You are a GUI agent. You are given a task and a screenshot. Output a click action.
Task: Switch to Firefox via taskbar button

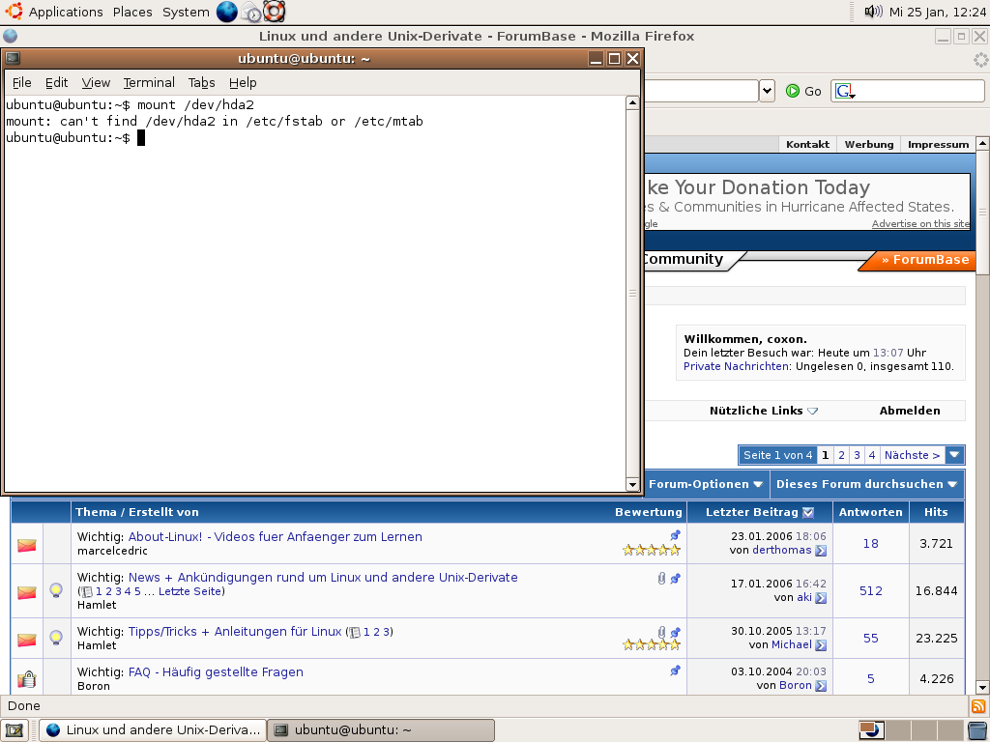coord(153,730)
